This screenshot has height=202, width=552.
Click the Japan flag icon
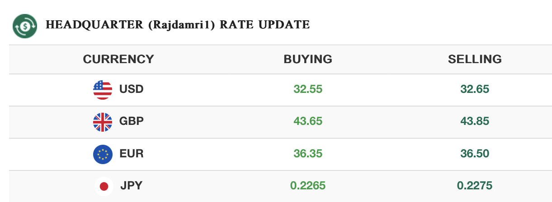tap(104, 185)
